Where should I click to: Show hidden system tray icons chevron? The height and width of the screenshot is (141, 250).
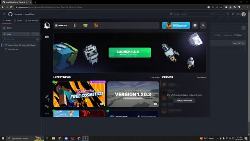point(218,138)
